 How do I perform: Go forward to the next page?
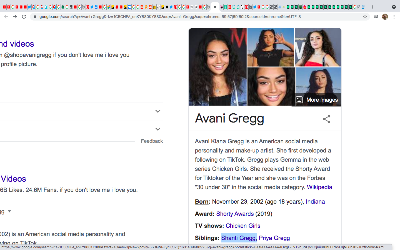point(15,17)
